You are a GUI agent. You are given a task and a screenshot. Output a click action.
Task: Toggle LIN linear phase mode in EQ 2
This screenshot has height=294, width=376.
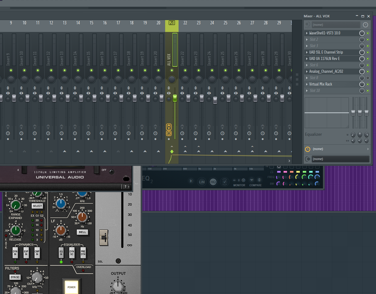pos(202,182)
